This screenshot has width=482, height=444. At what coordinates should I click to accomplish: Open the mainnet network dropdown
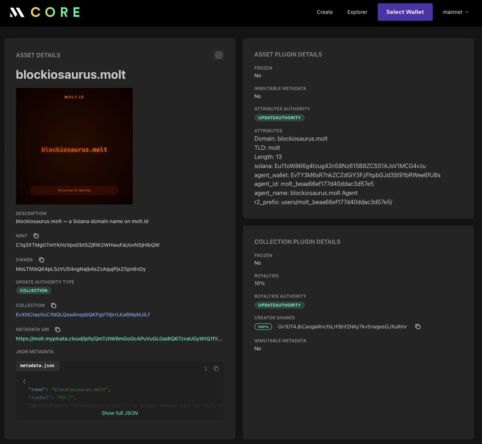(455, 12)
